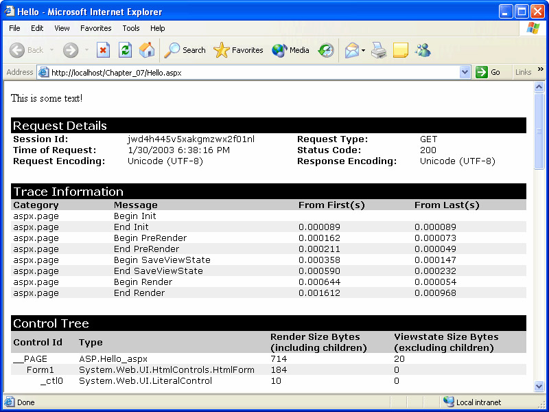
Task: Launch Messenger from the toolbar
Action: click(x=423, y=50)
